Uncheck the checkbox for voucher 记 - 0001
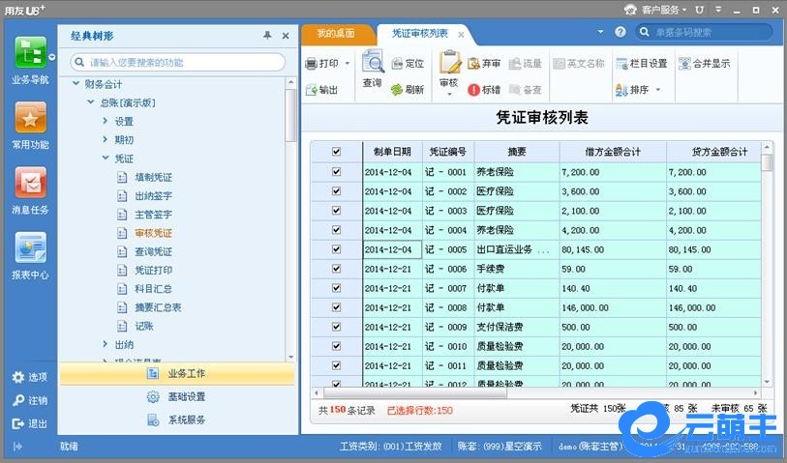787x463 pixels. point(336,172)
